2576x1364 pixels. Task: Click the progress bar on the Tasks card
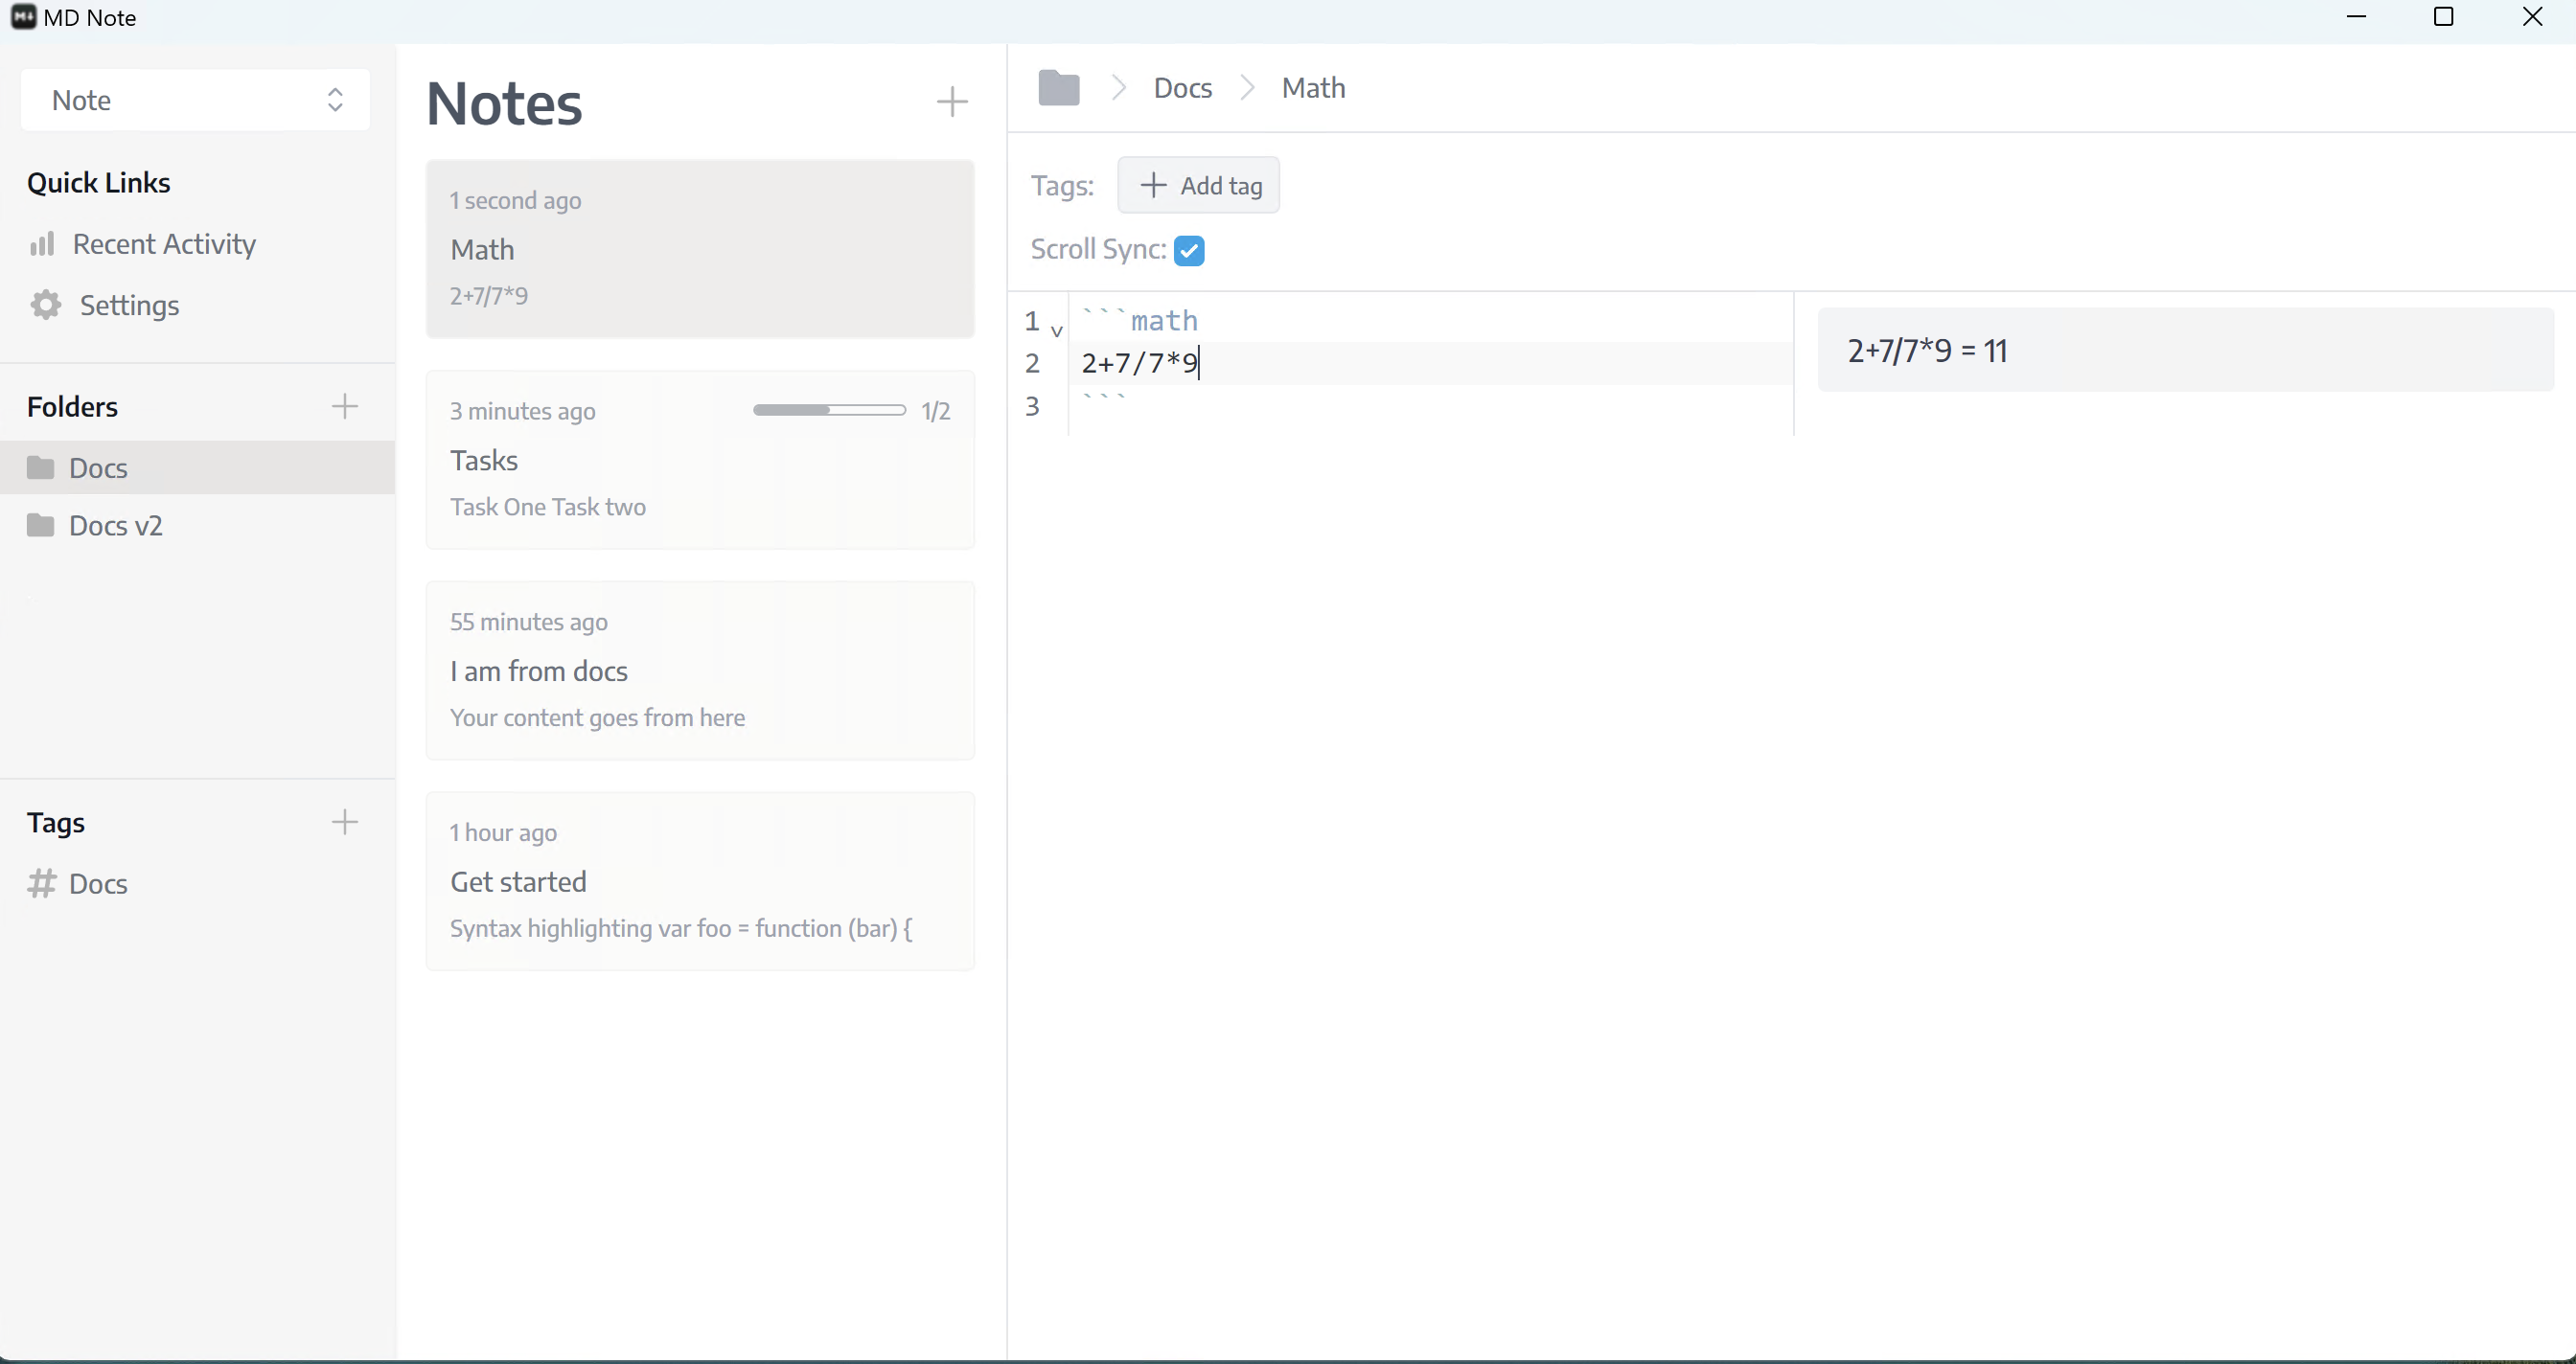click(x=828, y=410)
